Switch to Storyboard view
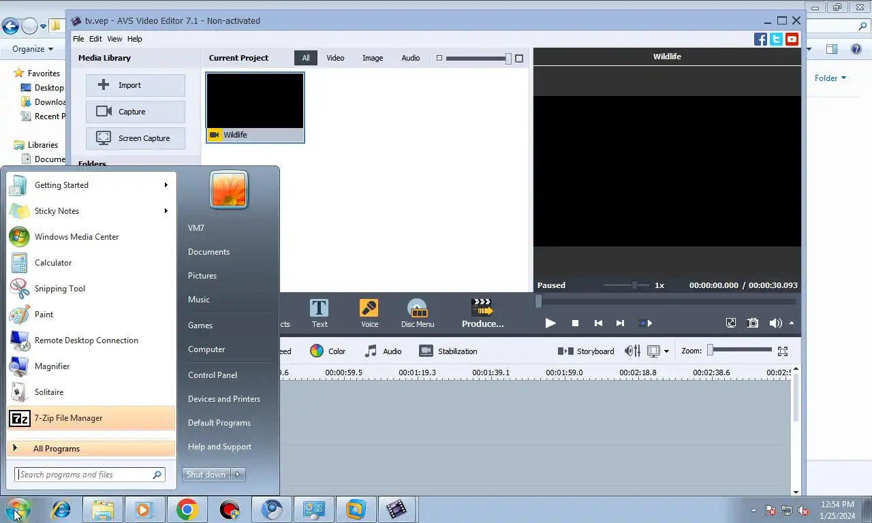Viewport: 872px width, 523px height. 586,351
